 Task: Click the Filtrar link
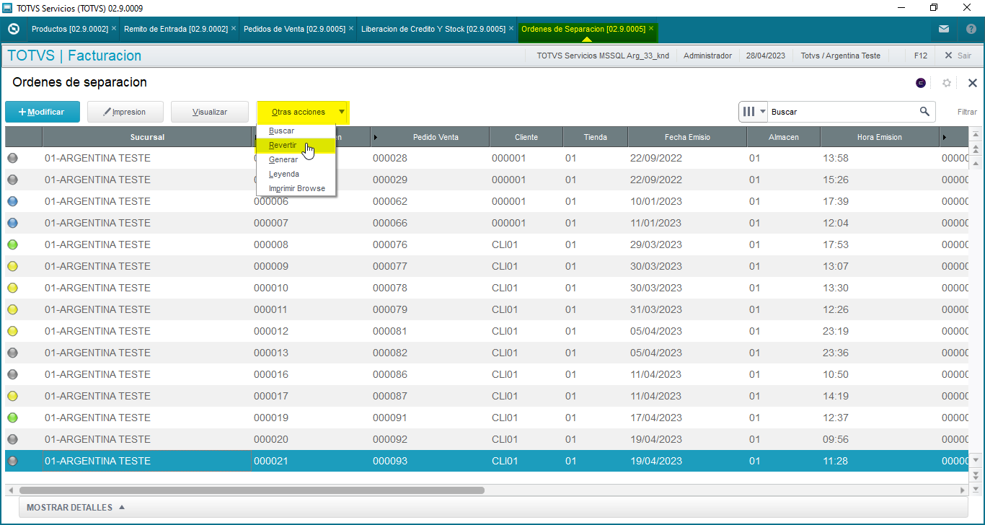coord(967,112)
